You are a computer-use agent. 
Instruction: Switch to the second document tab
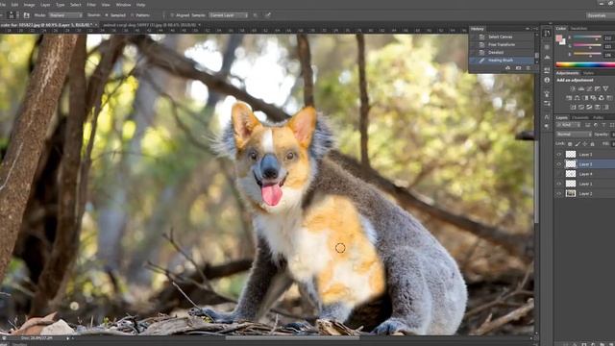tap(152, 25)
